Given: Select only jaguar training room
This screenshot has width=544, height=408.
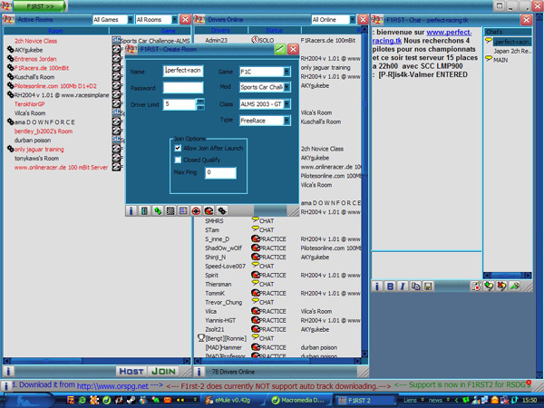Looking at the screenshot, I should click(x=39, y=150).
